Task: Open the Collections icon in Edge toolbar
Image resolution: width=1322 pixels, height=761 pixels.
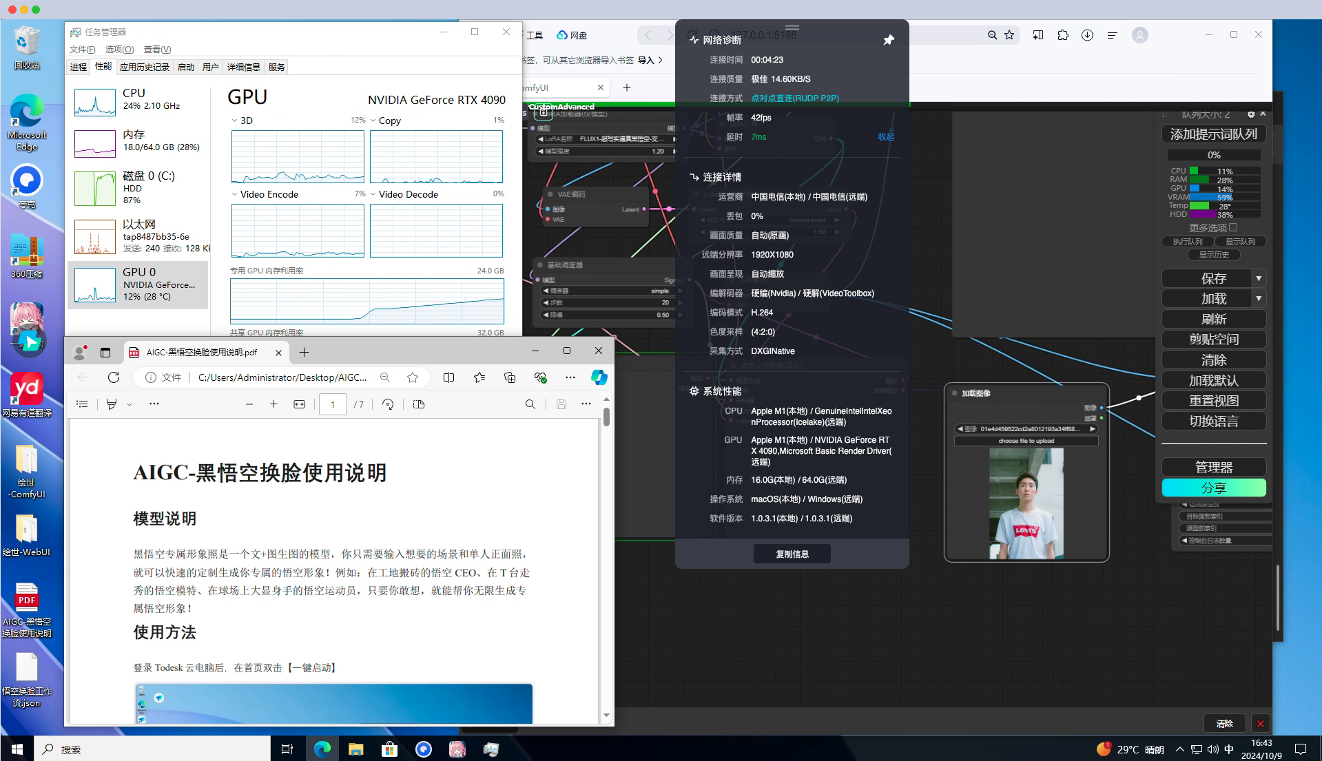Action: click(x=510, y=377)
